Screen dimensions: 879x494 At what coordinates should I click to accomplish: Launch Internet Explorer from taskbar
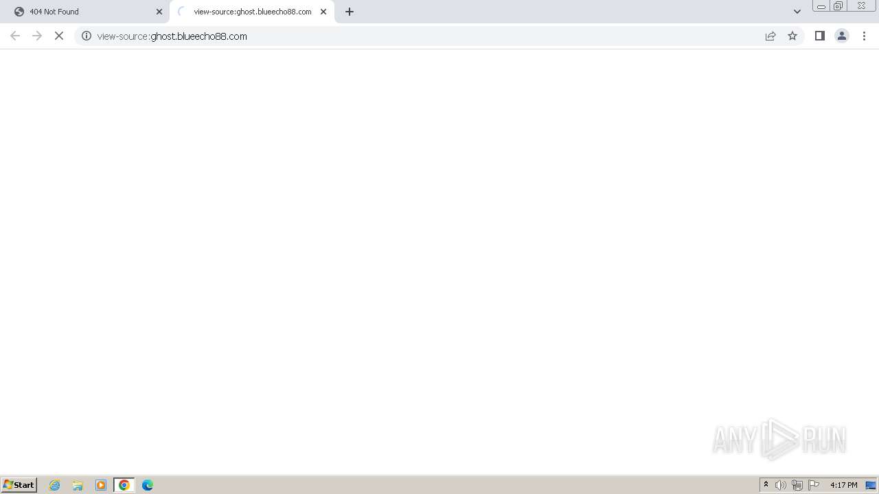pos(55,485)
